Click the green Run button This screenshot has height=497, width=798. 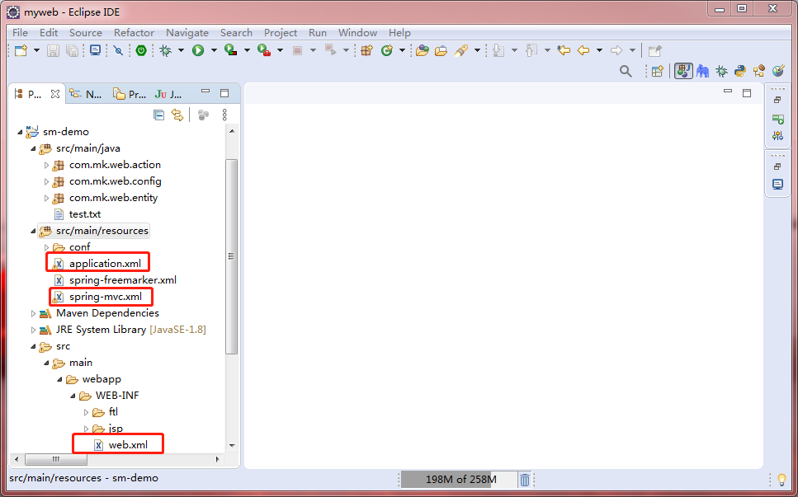tap(198, 50)
